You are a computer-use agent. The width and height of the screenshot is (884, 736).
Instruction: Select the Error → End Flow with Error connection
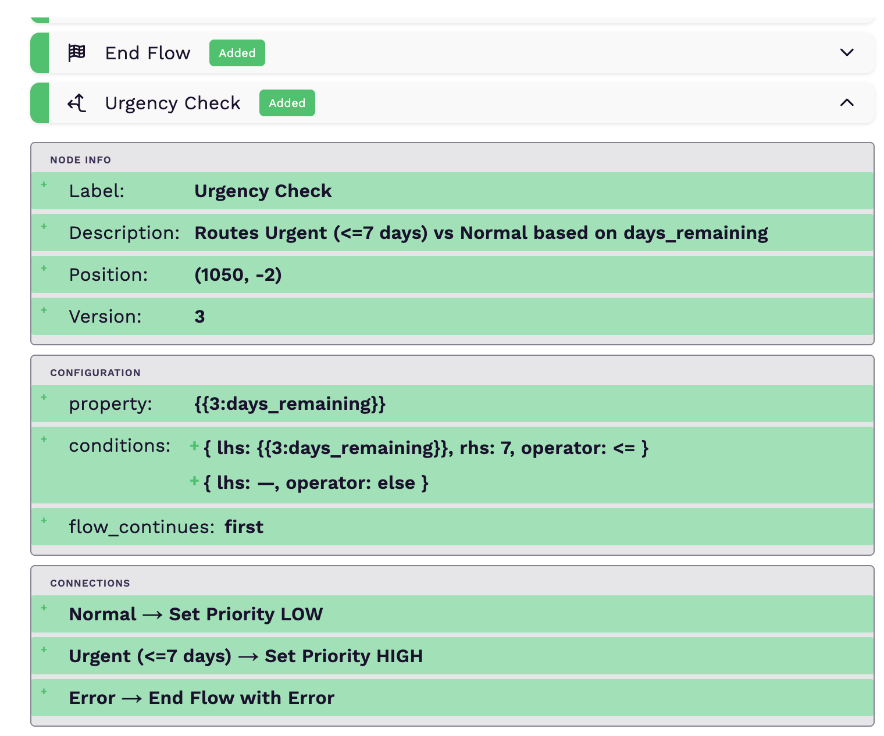coord(201,698)
